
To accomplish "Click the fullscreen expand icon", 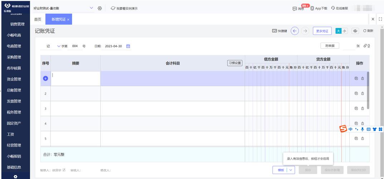I will point(380,19).
